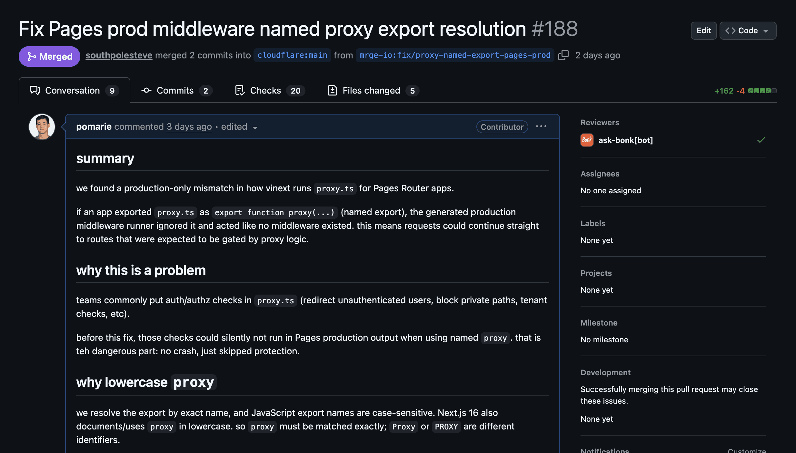Click the cloudflare:main branch link

click(x=292, y=55)
